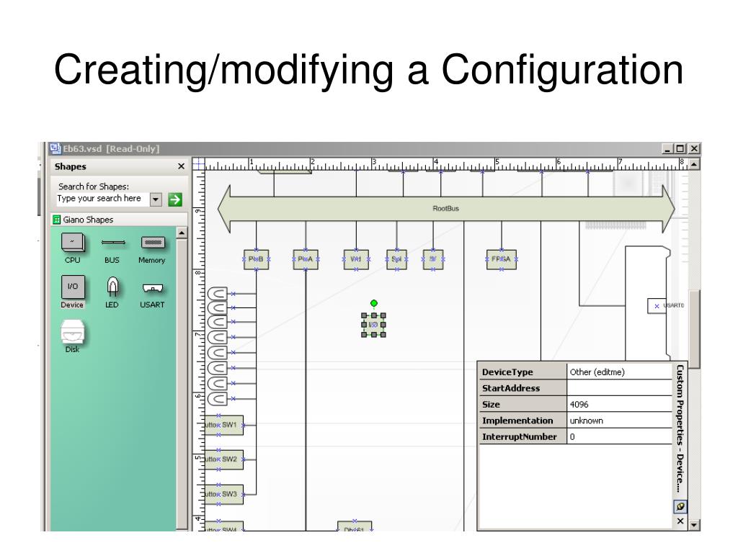Click the Size property label
The width and height of the screenshot is (738, 553).
[523, 405]
